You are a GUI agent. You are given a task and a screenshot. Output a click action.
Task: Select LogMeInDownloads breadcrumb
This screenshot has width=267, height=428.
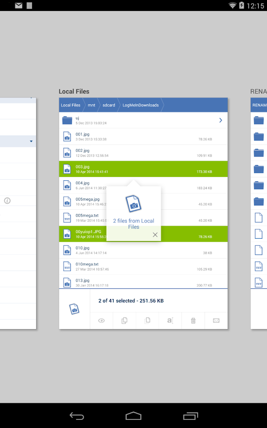(141, 105)
